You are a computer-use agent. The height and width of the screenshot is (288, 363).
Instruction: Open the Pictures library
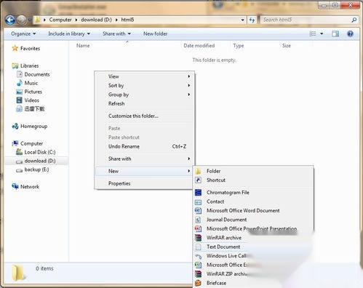(33, 92)
